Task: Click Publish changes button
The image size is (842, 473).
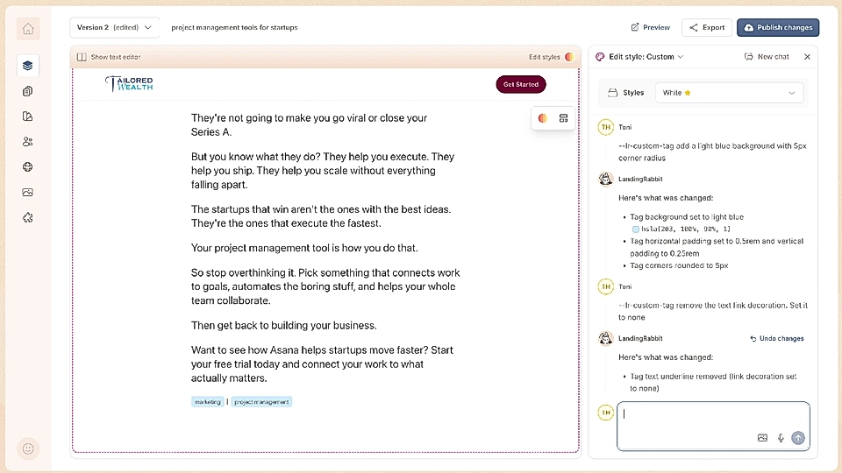Action: pyautogui.click(x=778, y=27)
